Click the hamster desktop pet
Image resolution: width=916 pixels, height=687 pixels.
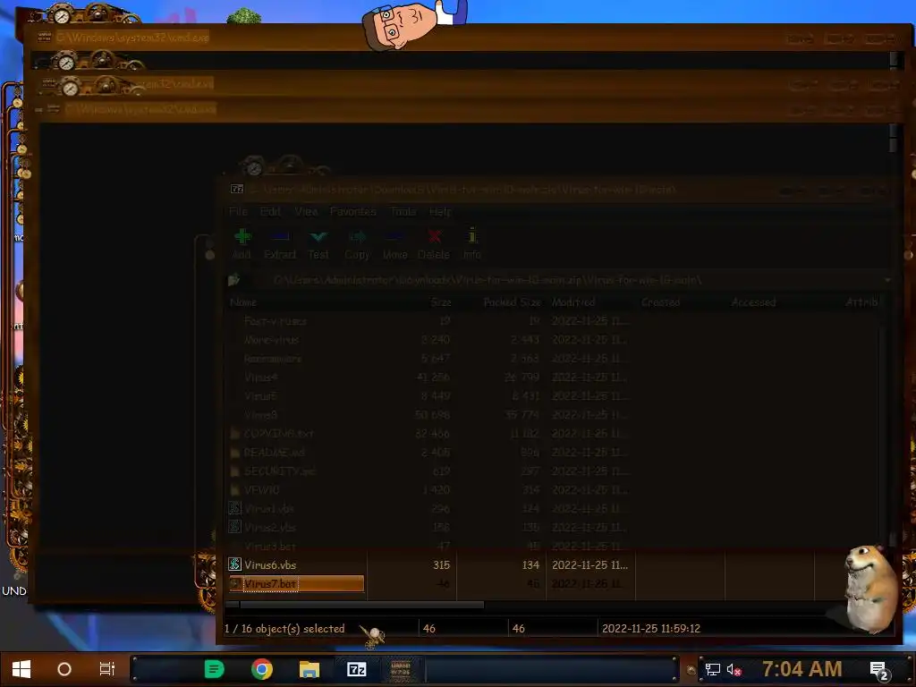coord(870,589)
